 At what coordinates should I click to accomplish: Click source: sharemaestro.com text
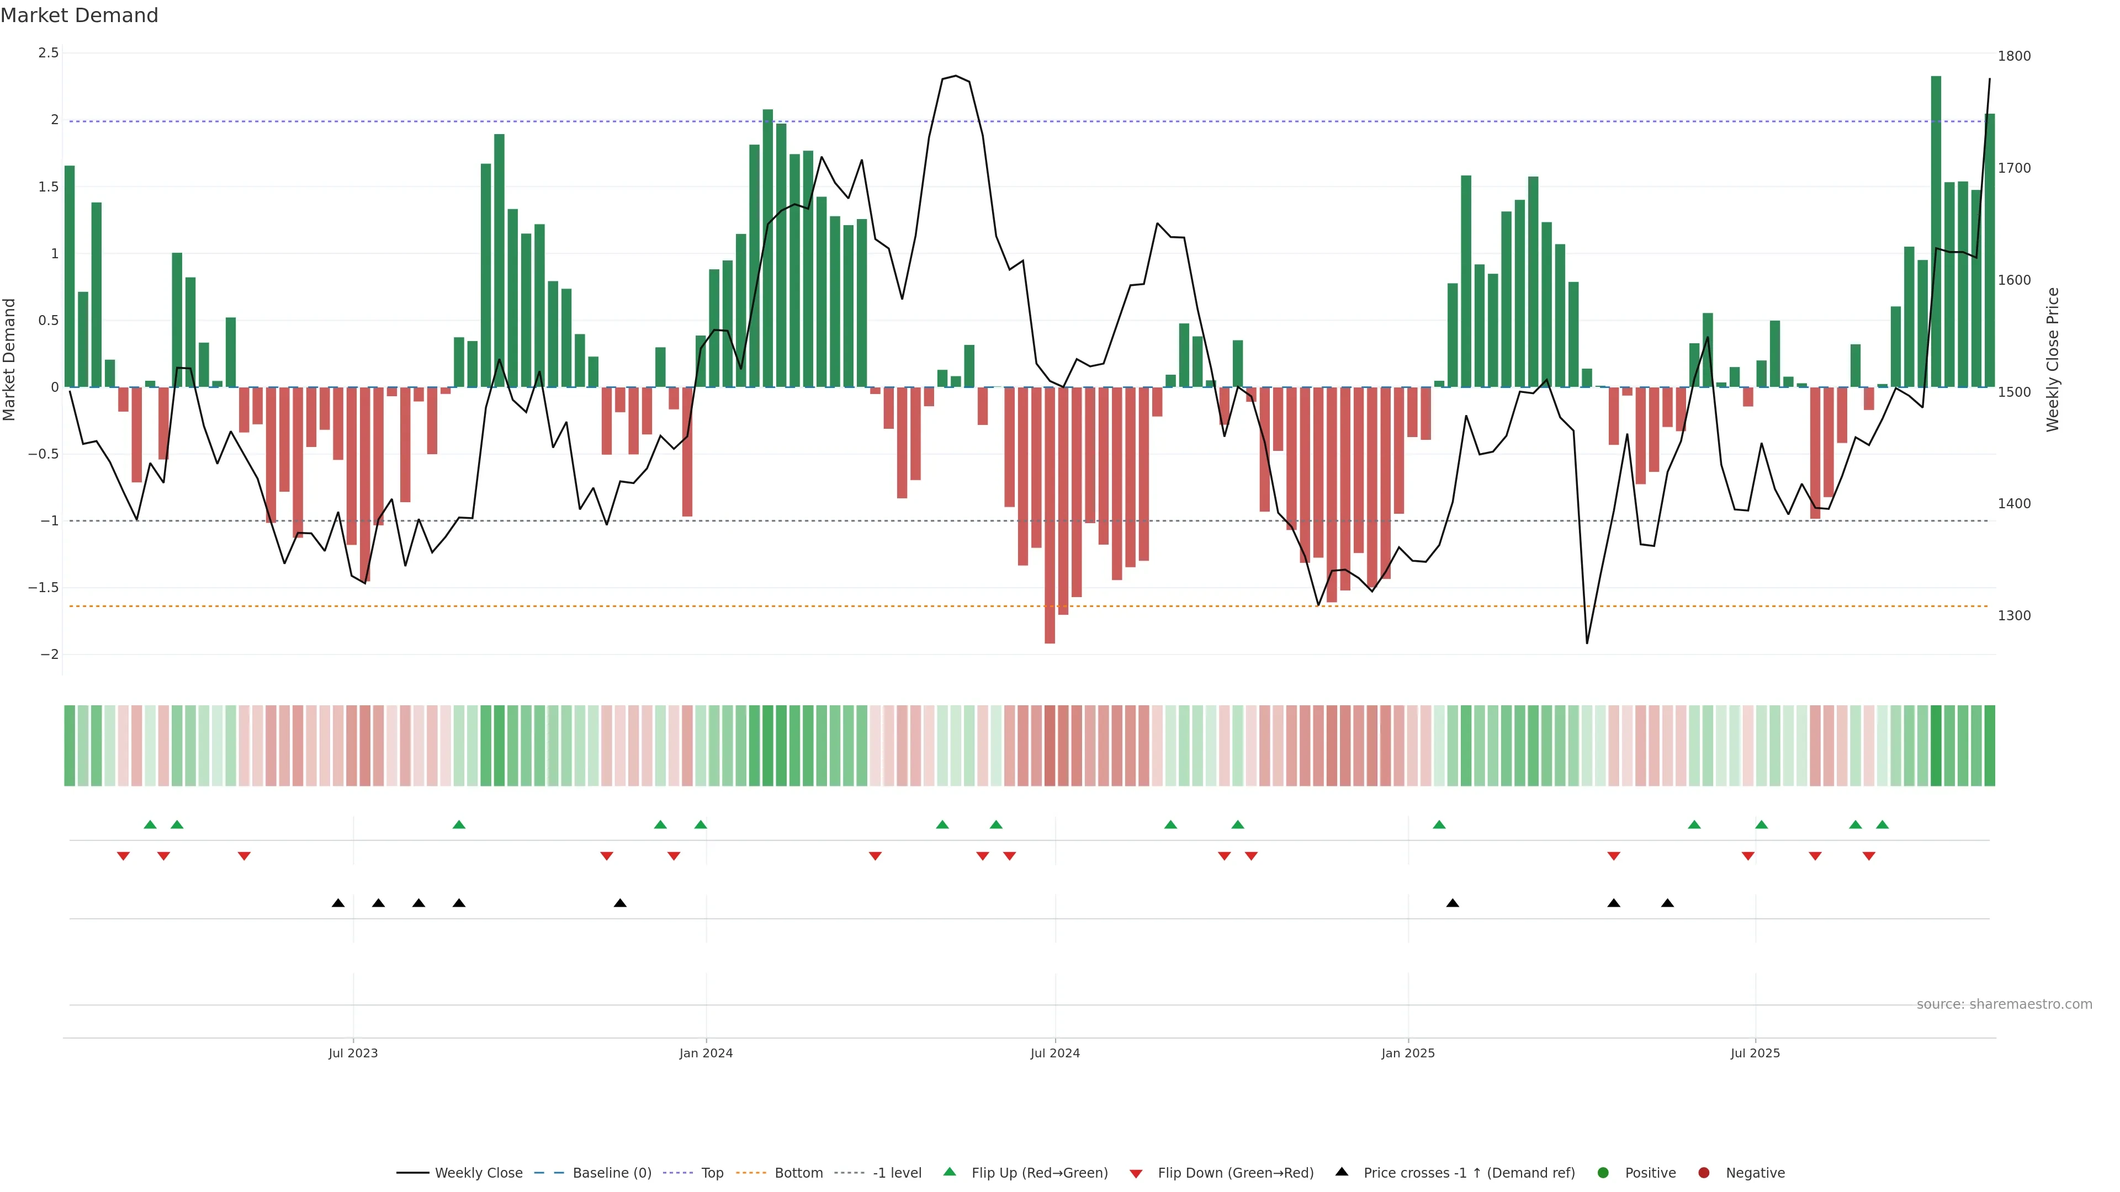pos(2004,1004)
